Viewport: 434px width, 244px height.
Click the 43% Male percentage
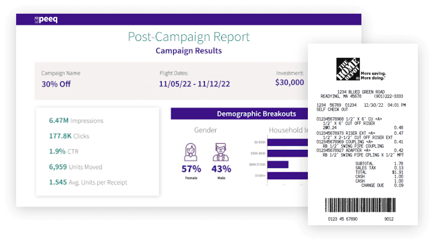pyautogui.click(x=221, y=169)
